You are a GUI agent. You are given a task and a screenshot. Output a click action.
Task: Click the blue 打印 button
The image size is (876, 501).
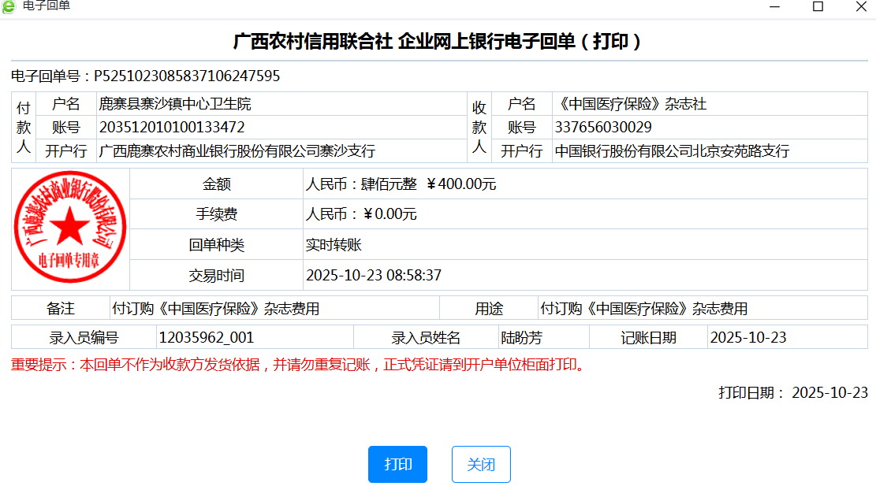[x=397, y=464]
